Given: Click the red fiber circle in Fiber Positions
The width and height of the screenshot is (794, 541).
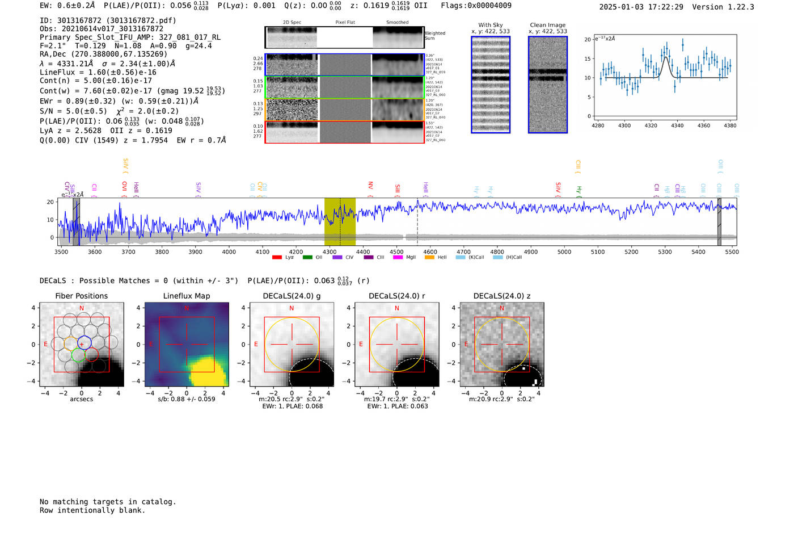Looking at the screenshot, I should (x=92, y=355).
